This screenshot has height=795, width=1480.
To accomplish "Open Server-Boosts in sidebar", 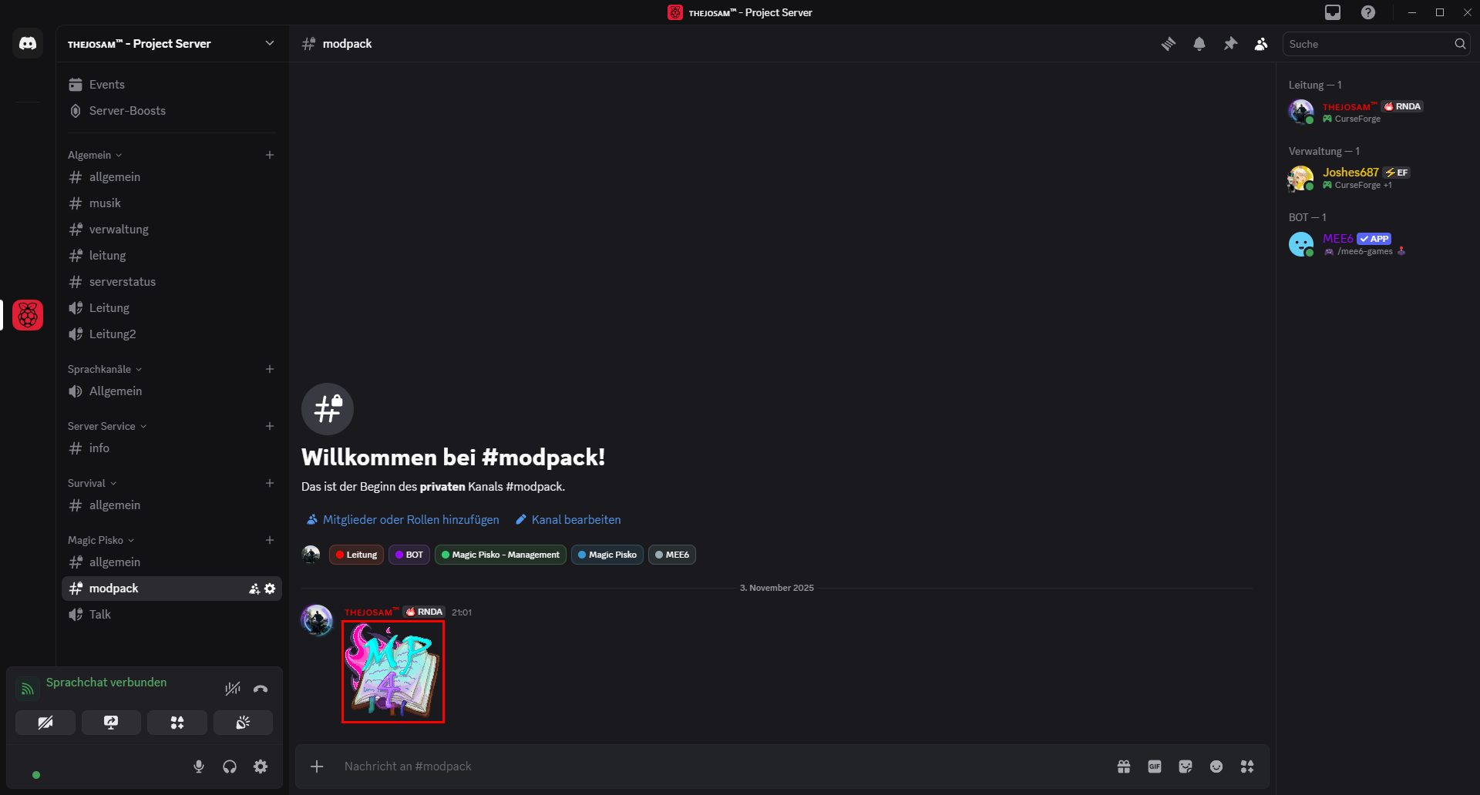I will coord(127,111).
